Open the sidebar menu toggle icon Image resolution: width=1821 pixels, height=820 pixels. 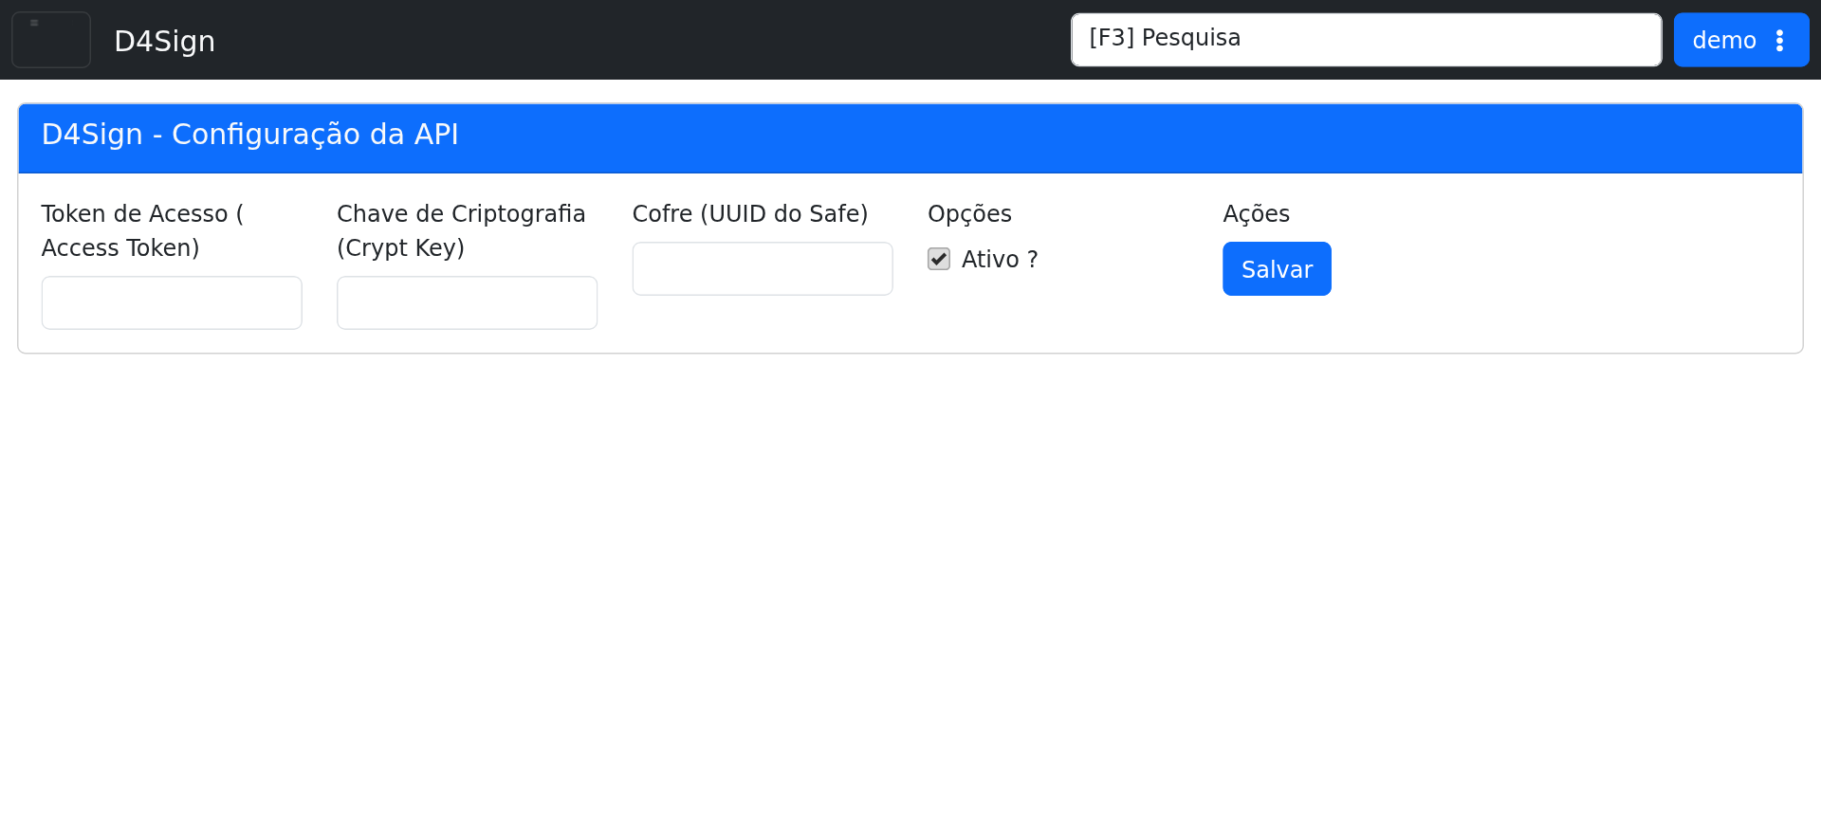(x=51, y=40)
